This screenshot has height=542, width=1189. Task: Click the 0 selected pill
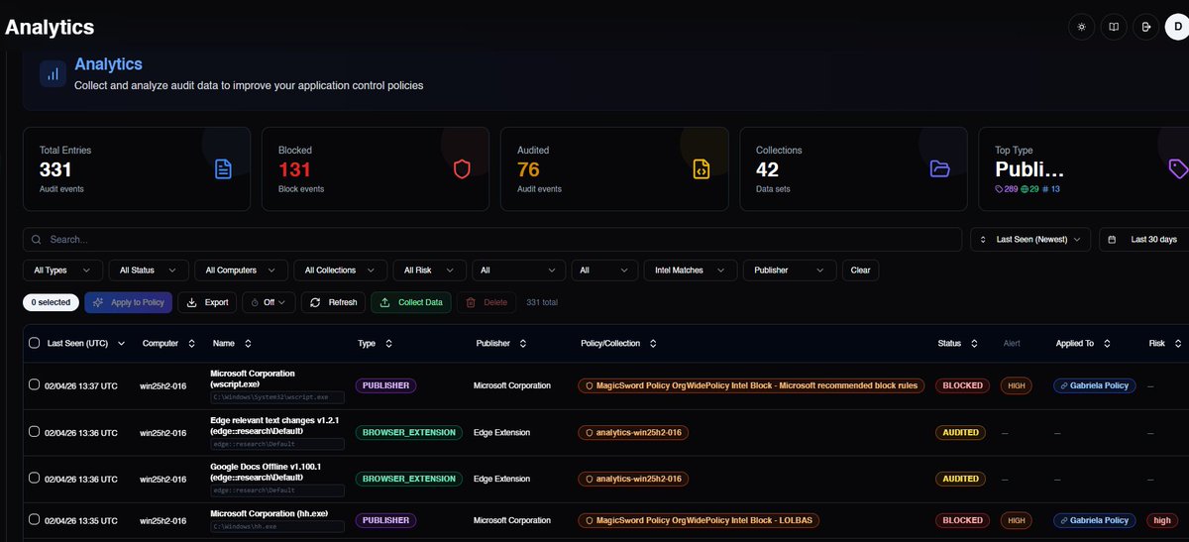click(x=51, y=302)
